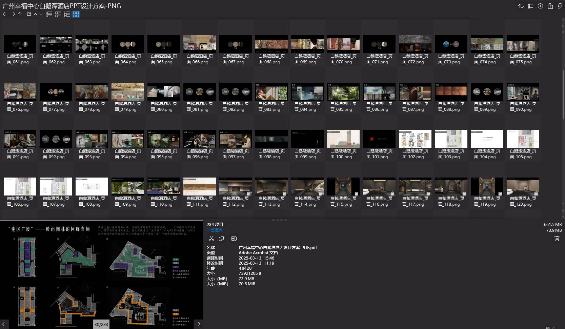The height and width of the screenshot is (329, 565).
Task: Click the circled plus new item icon
Action: coord(541,6)
